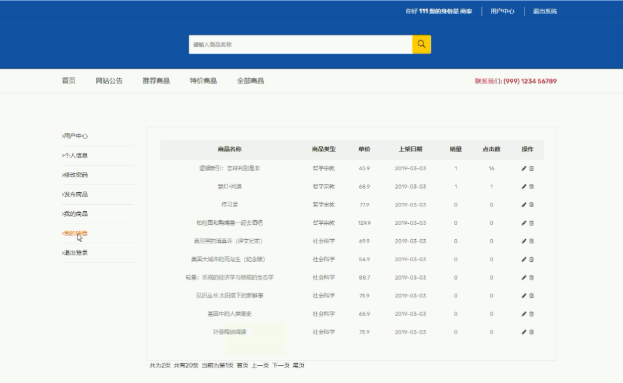Click 退出登录 in the sidebar
This screenshot has width=623, height=383.
pyautogui.click(x=75, y=253)
